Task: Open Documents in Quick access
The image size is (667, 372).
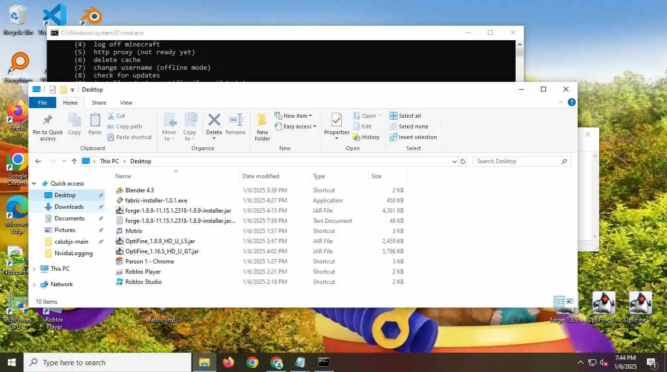Action: click(x=69, y=218)
